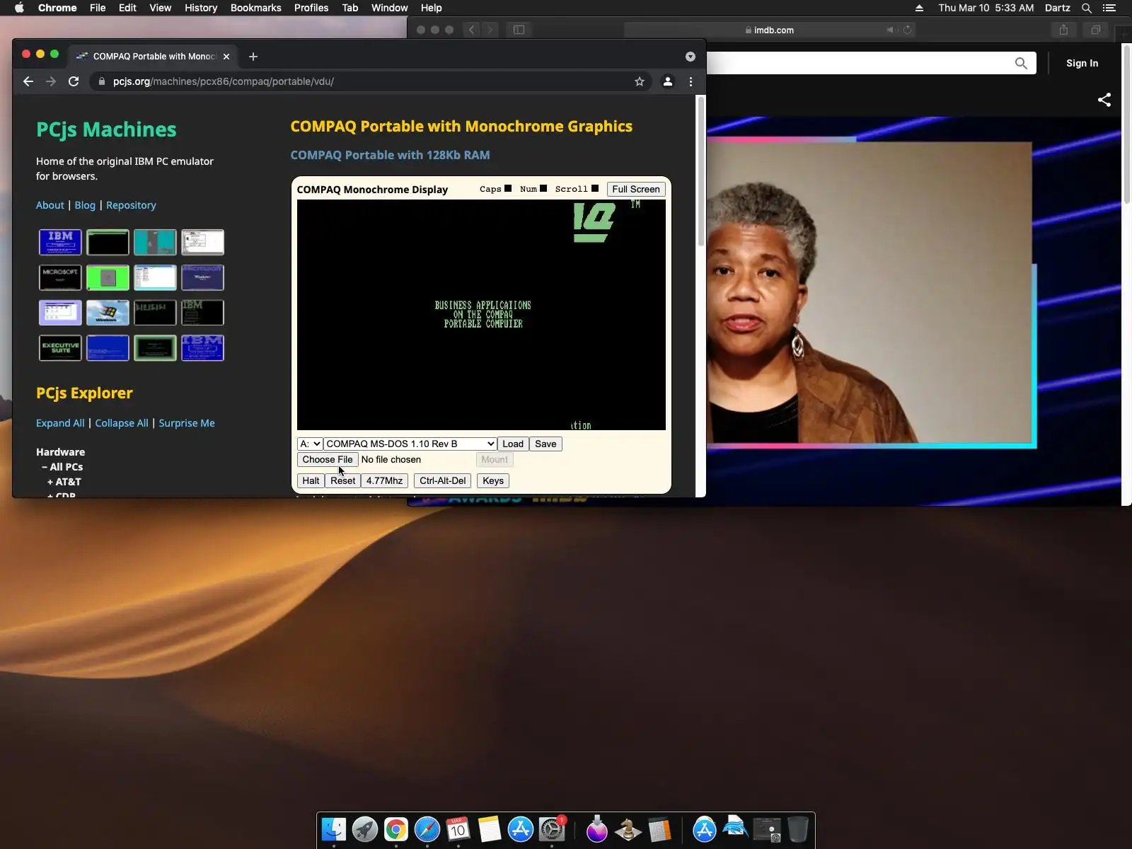This screenshot has width=1132, height=849.
Task: Reset the emulated machine
Action: [343, 480]
